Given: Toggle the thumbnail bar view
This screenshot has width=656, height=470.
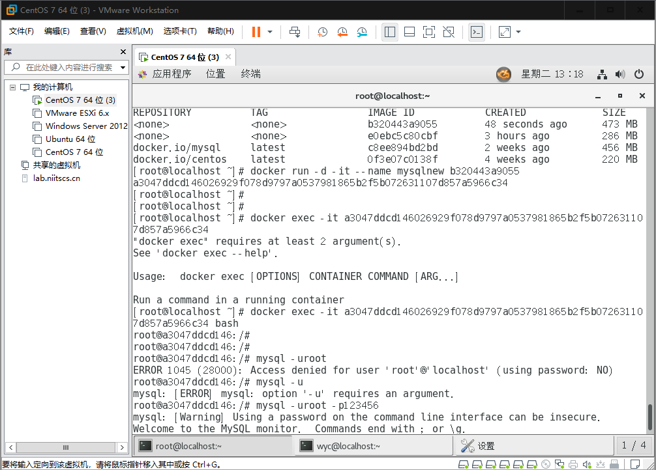Looking at the screenshot, I should point(410,32).
